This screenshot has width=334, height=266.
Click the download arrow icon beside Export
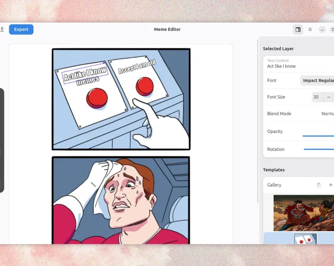(x=2, y=30)
